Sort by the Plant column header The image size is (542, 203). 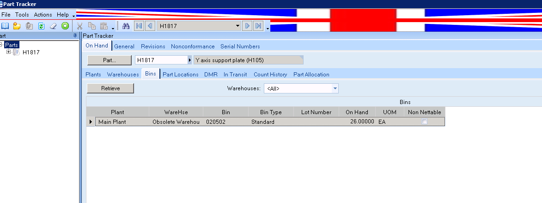coord(117,112)
